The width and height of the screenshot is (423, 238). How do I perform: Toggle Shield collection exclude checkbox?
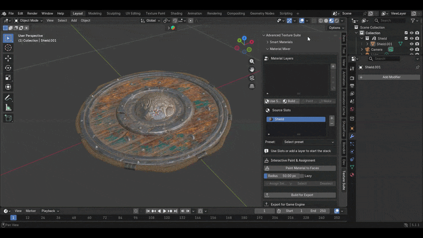click(406, 38)
